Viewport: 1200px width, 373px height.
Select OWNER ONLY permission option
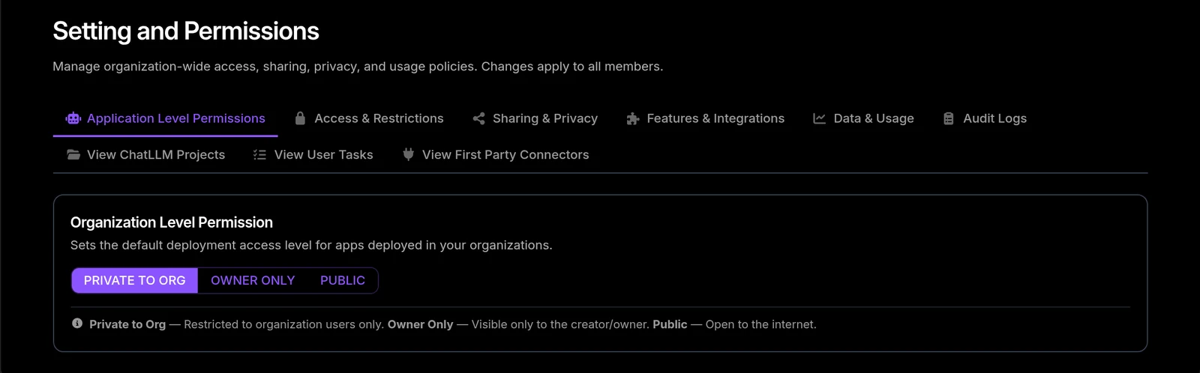pyautogui.click(x=253, y=280)
